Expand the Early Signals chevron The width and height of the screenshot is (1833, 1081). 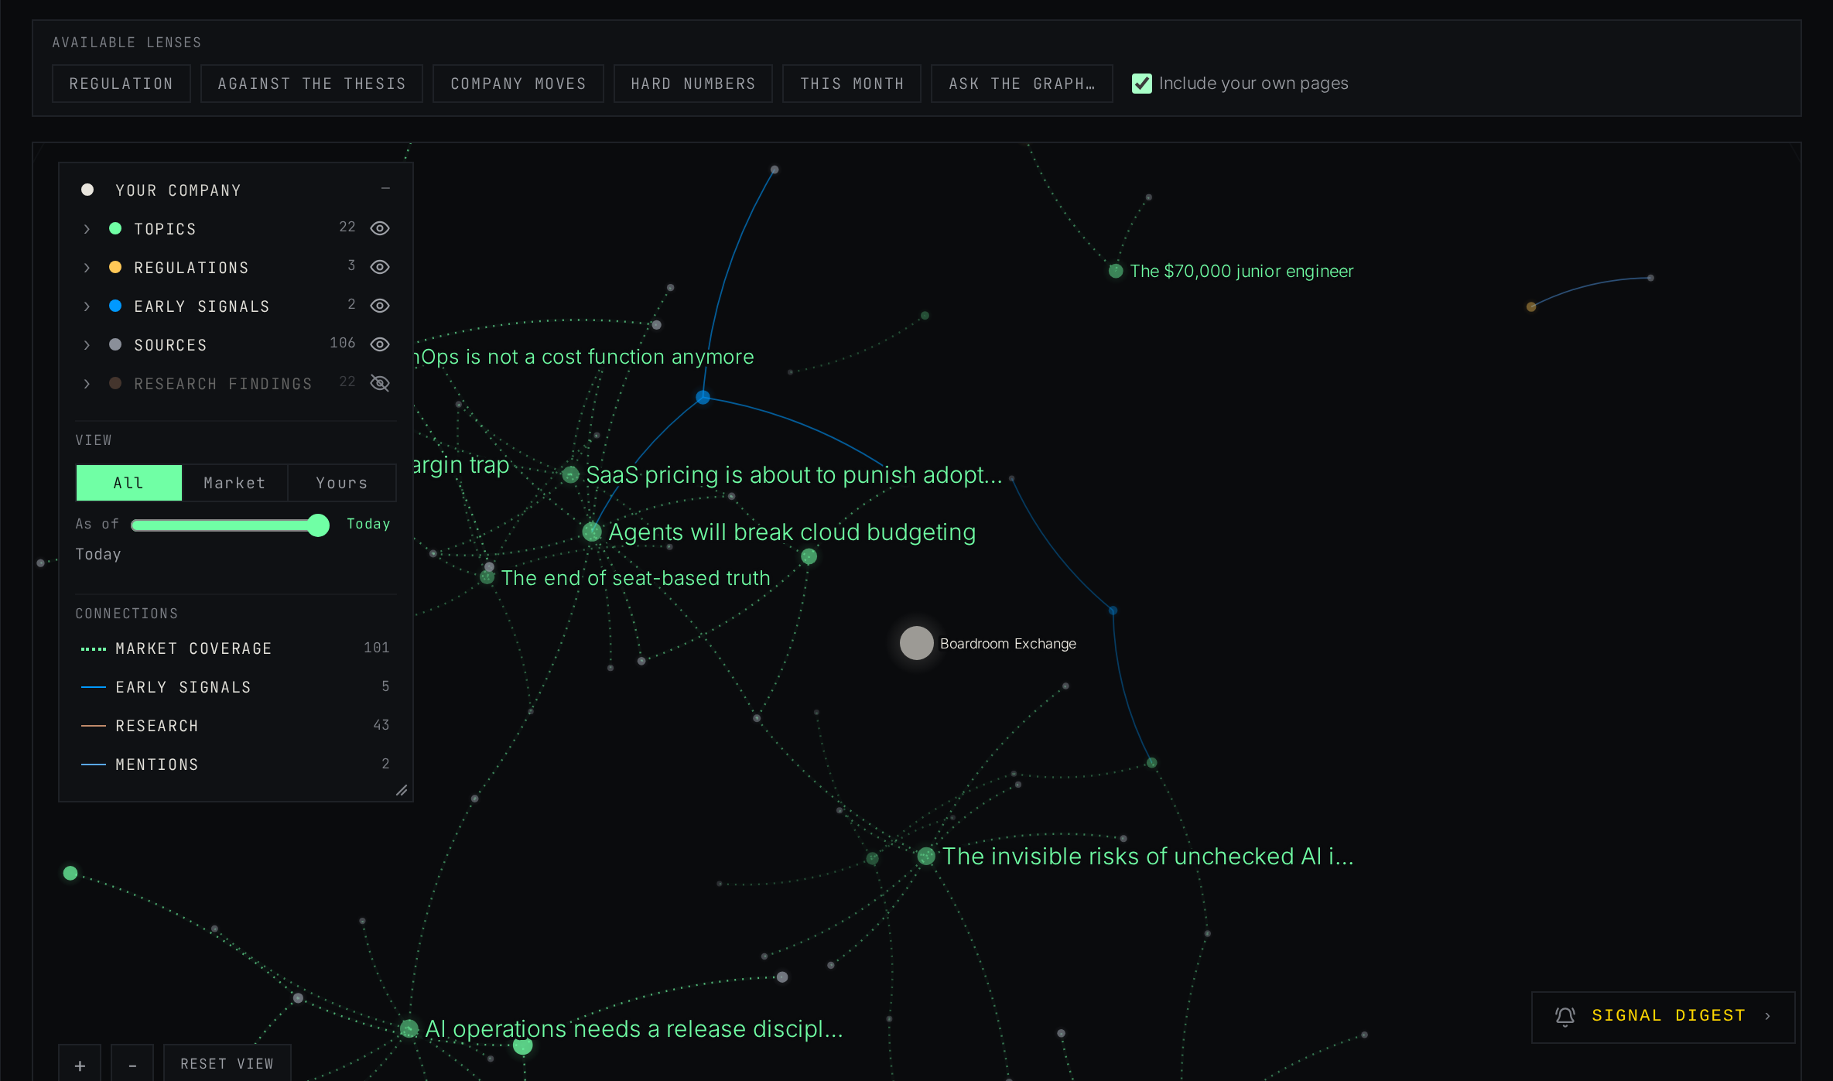[87, 306]
